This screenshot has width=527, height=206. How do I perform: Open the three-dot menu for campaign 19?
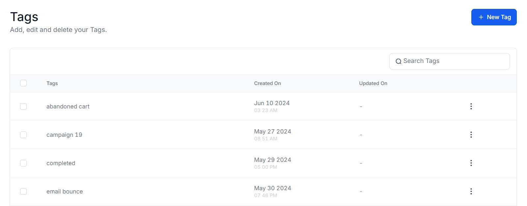tap(471, 135)
